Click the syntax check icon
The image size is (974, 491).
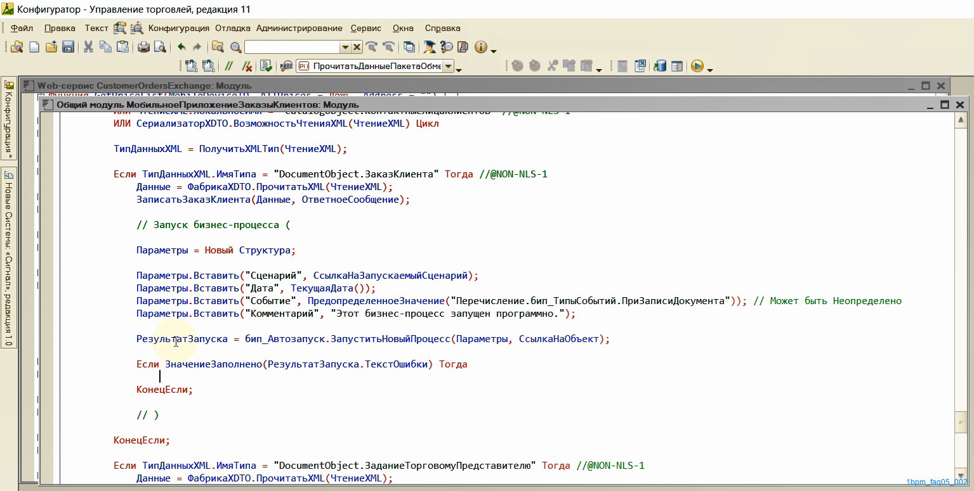[x=266, y=66]
